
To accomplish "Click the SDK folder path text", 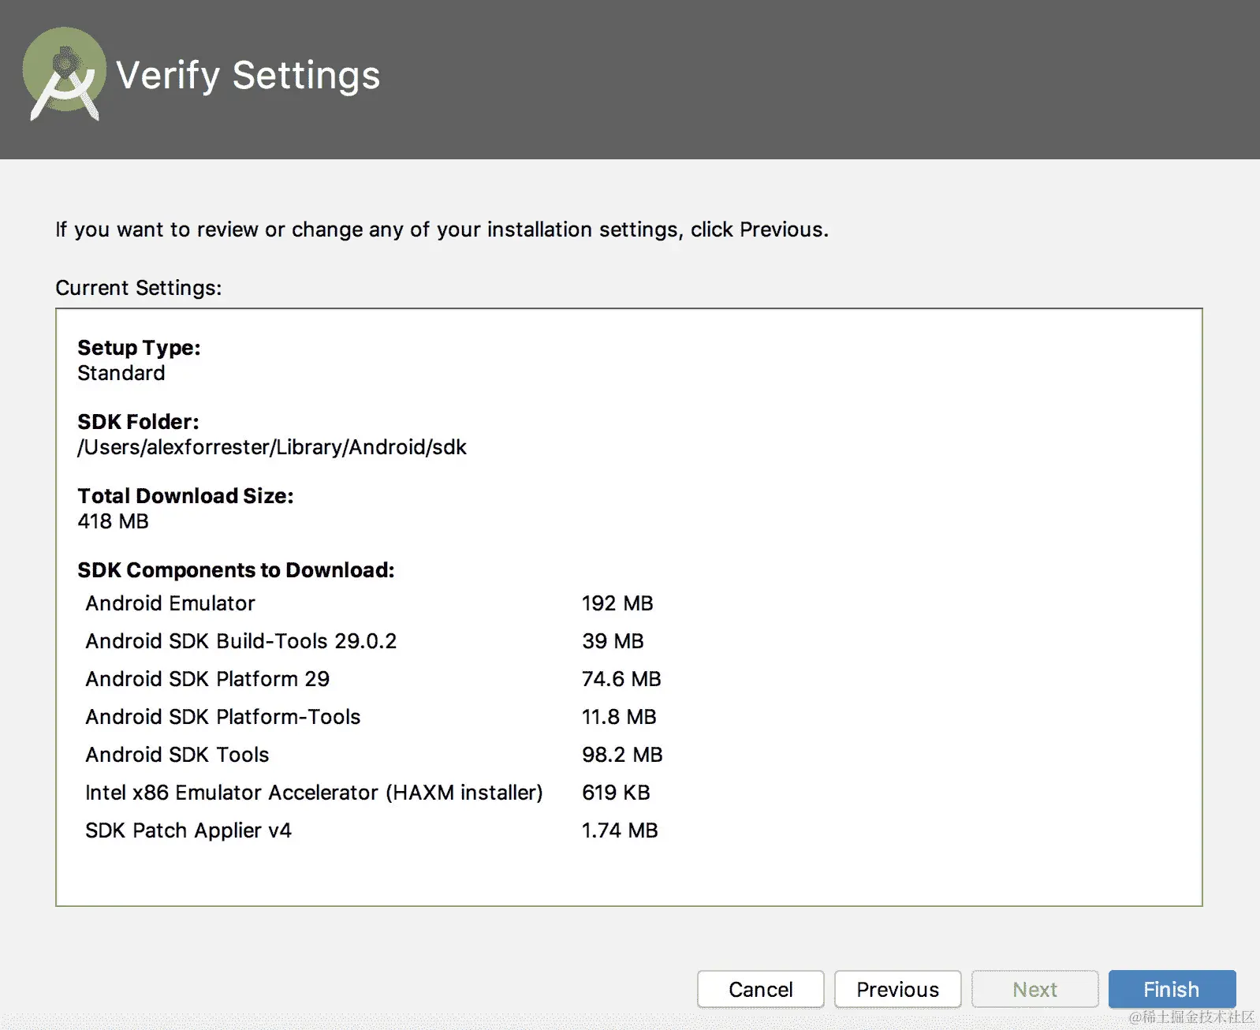I will (x=272, y=447).
